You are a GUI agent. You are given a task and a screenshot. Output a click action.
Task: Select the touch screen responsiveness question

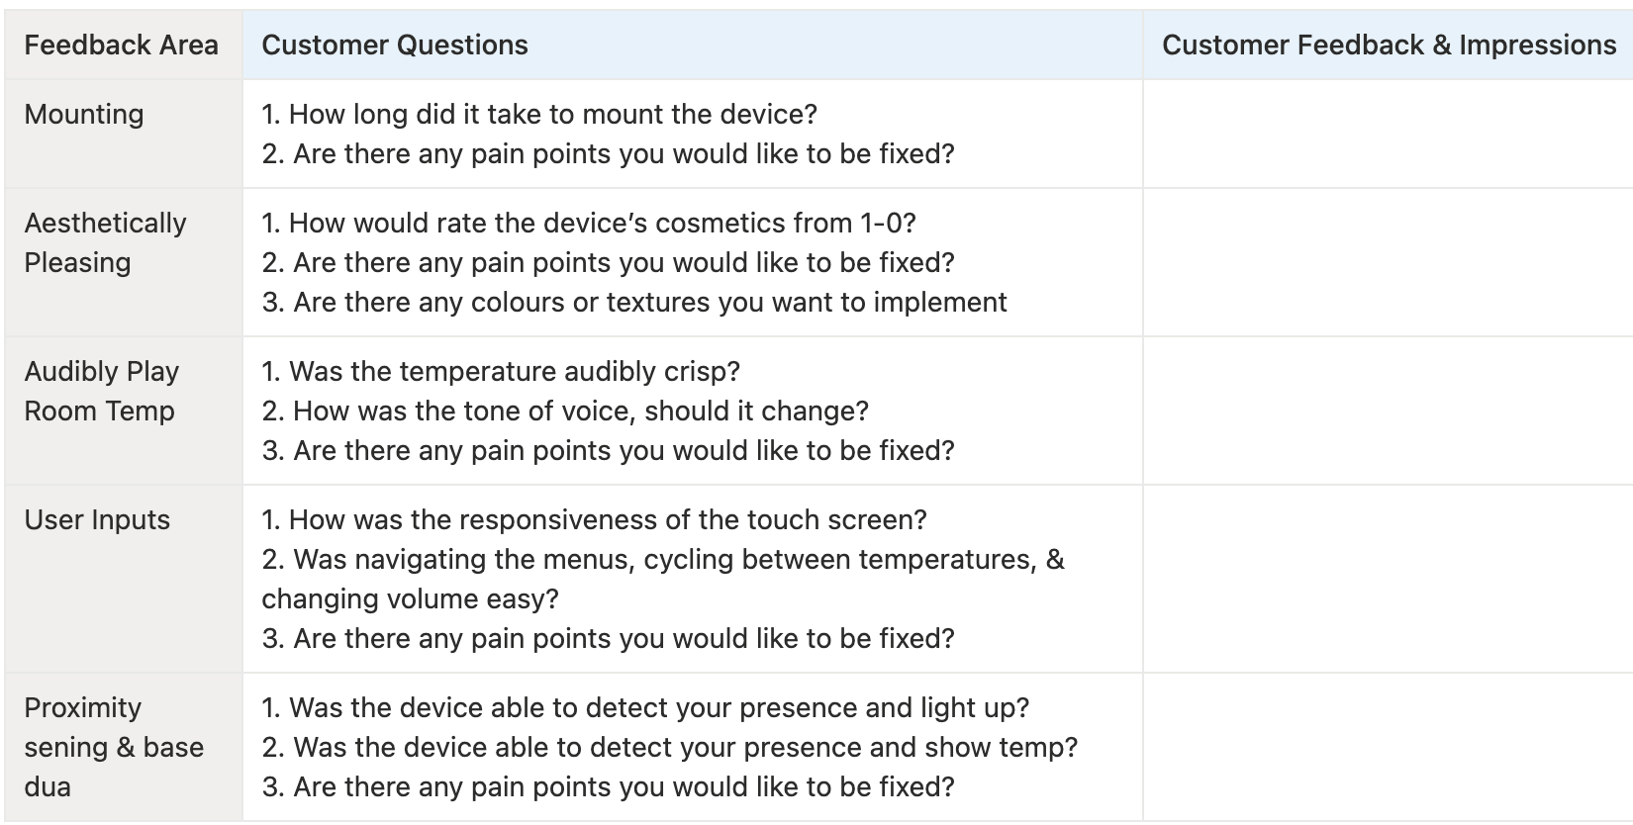coord(594,520)
